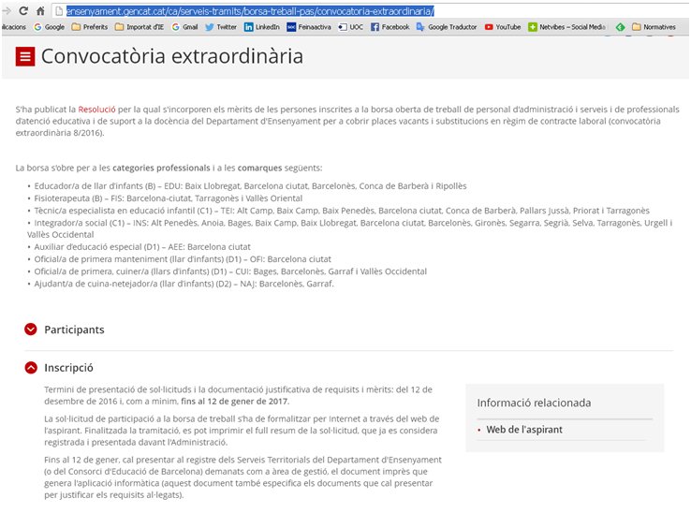Click bold text 'categories professionals'
The image size is (691, 513).
[161, 168]
